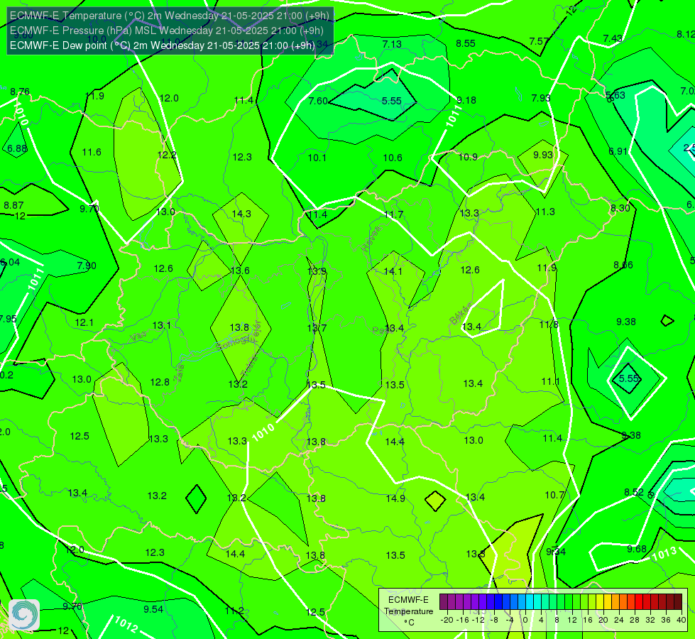695x639 pixels.
Task: Click the 7.93 value on the map
Action: tap(541, 97)
